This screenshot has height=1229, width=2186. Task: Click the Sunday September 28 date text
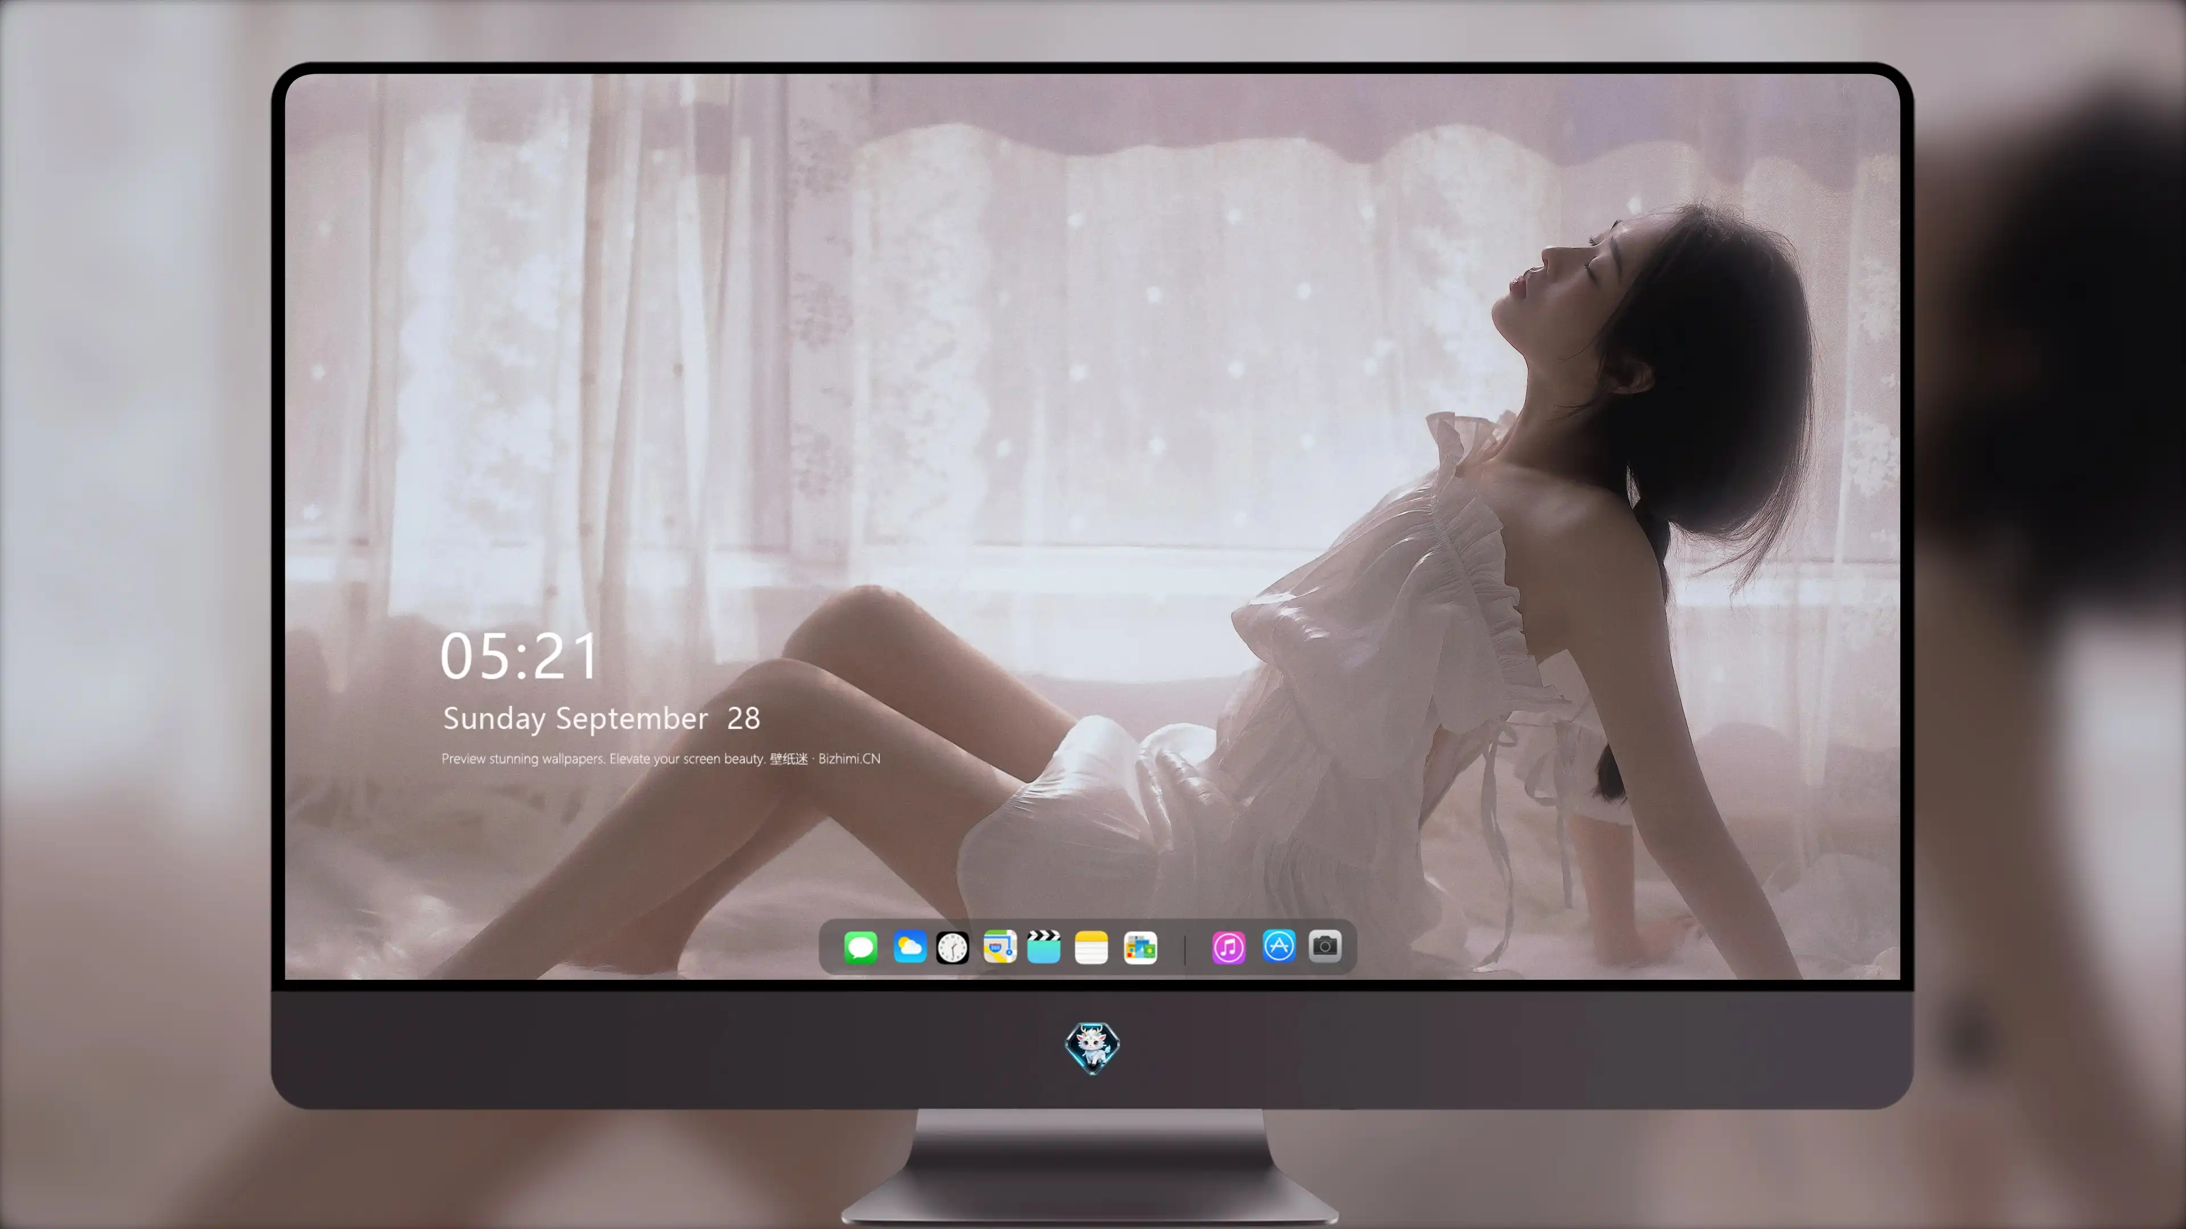click(x=602, y=719)
